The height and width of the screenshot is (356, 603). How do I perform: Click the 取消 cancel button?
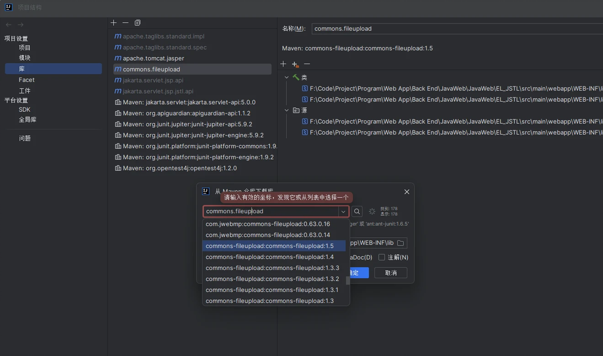[391, 273]
